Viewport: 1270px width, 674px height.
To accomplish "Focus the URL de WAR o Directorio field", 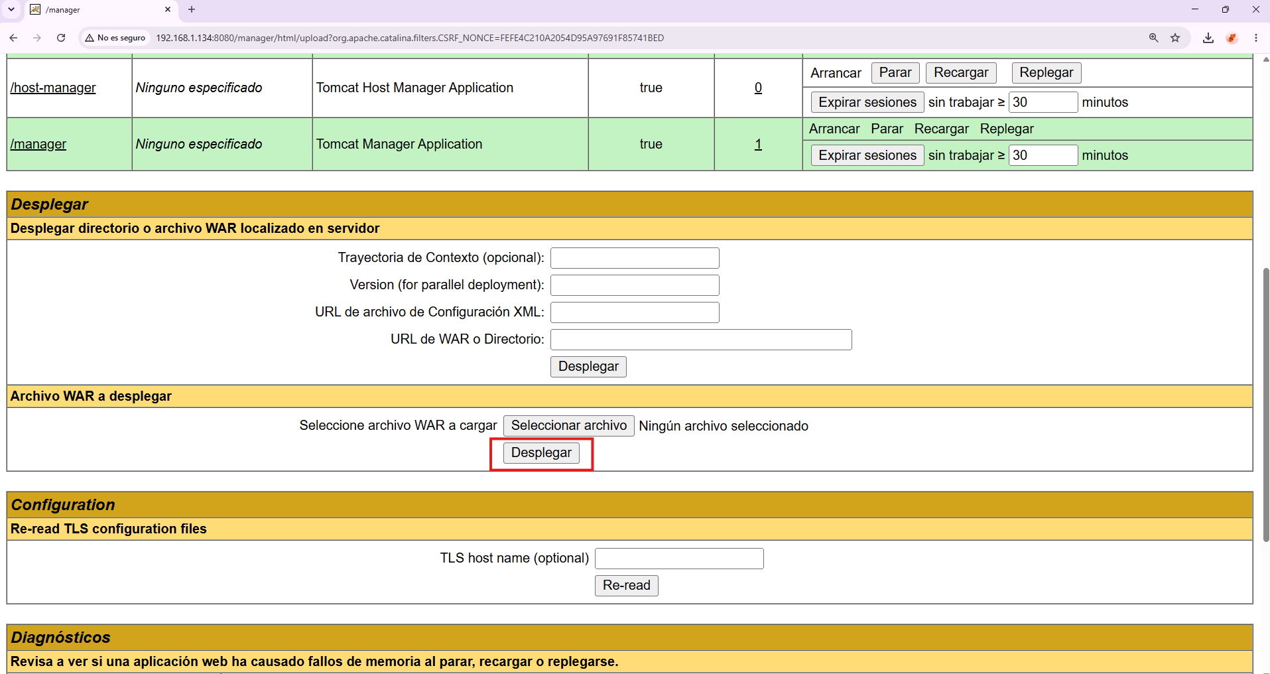I will pyautogui.click(x=701, y=340).
